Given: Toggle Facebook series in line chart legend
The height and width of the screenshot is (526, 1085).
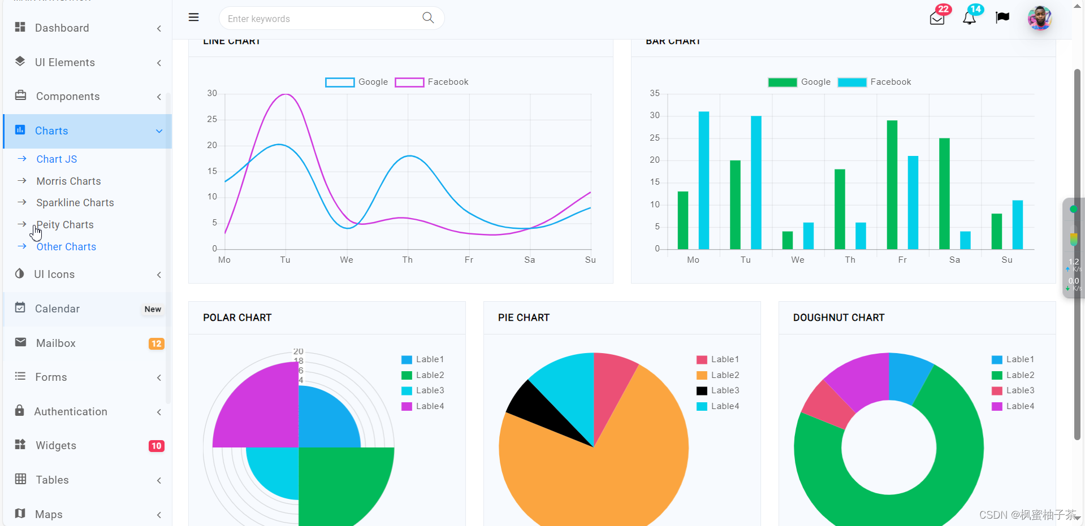Looking at the screenshot, I should coord(432,82).
